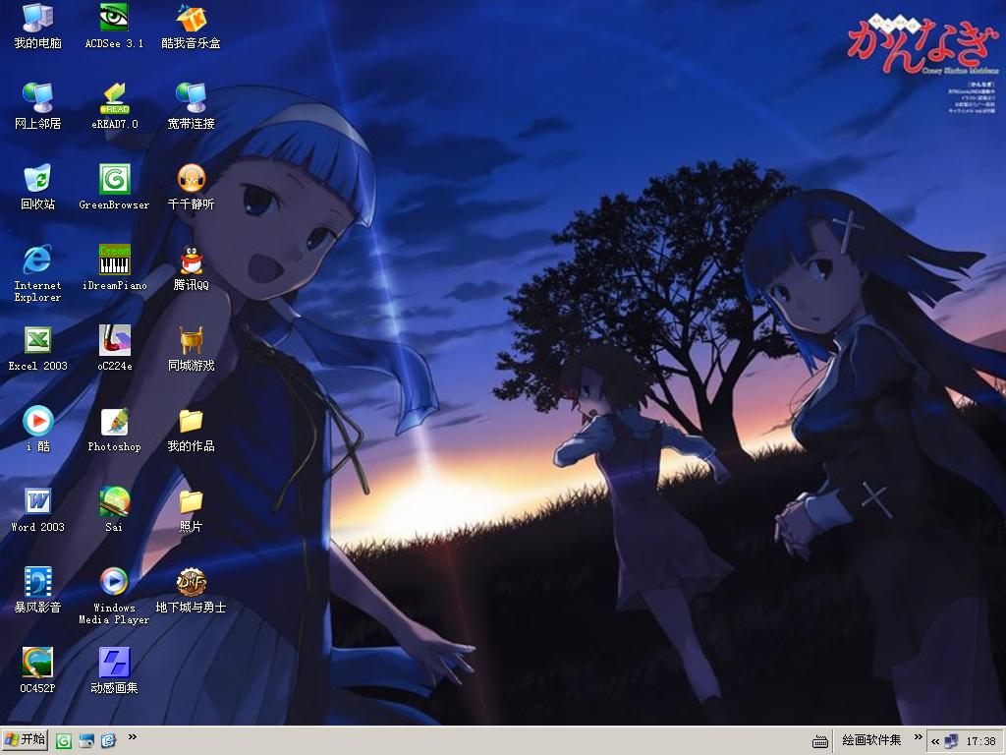Screen dimensions: 1006x755
Task: Click the network connection tray icon
Action: click(x=951, y=741)
